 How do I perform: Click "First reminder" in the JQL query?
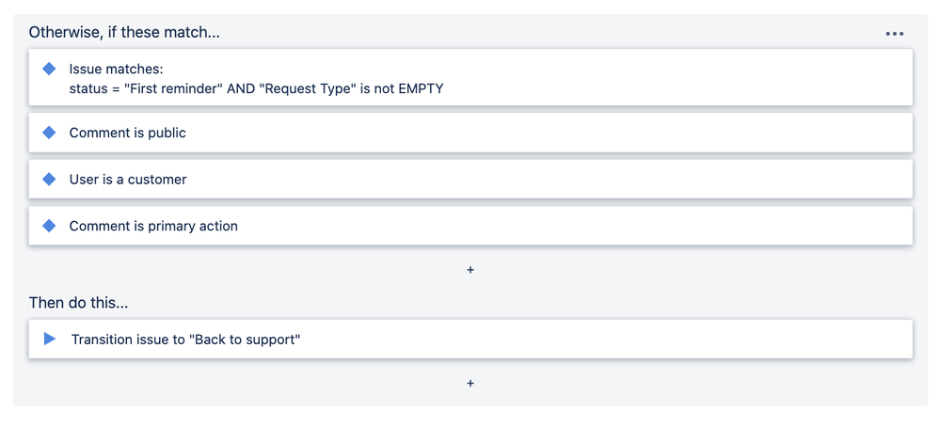coord(174,88)
